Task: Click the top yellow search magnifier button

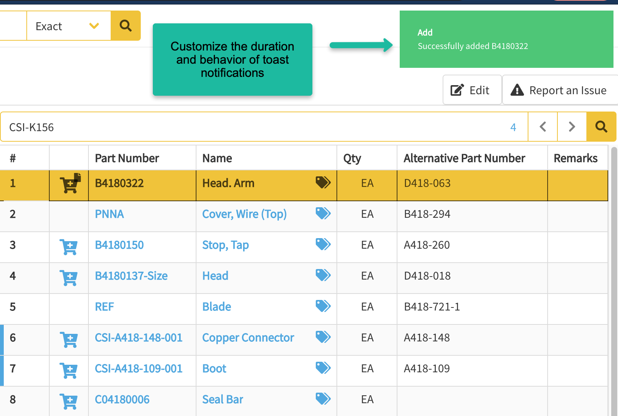Action: [x=125, y=26]
